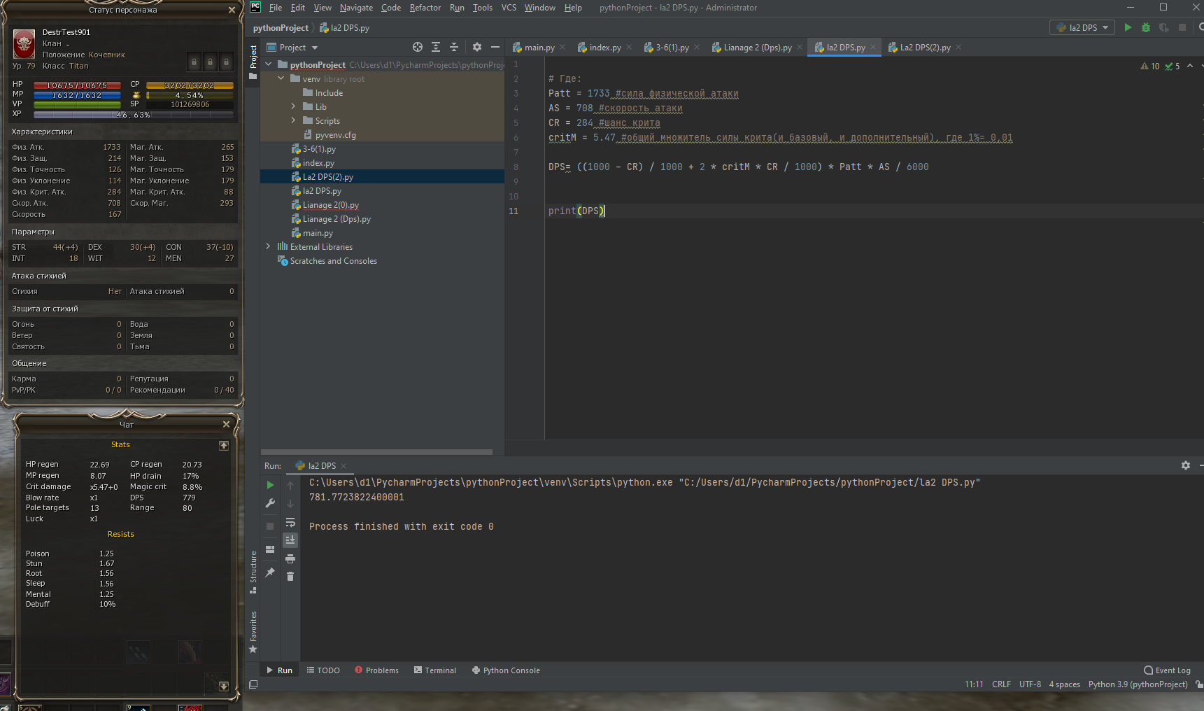Click the locate file crosshair icon in Project panel

point(418,47)
